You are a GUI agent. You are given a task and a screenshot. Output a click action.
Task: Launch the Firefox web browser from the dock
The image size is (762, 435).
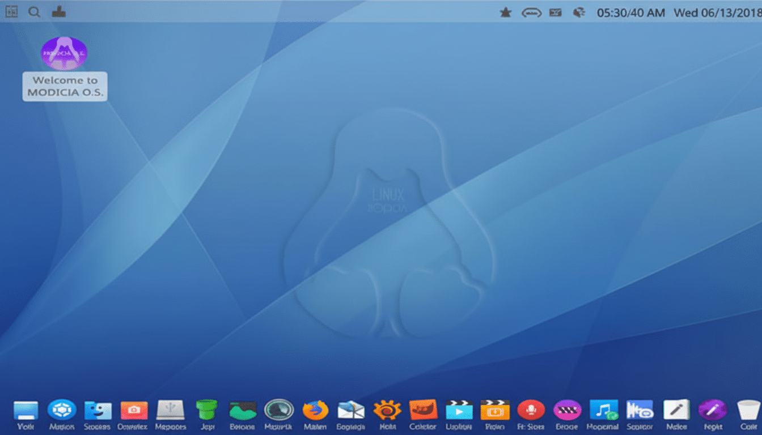(315, 409)
